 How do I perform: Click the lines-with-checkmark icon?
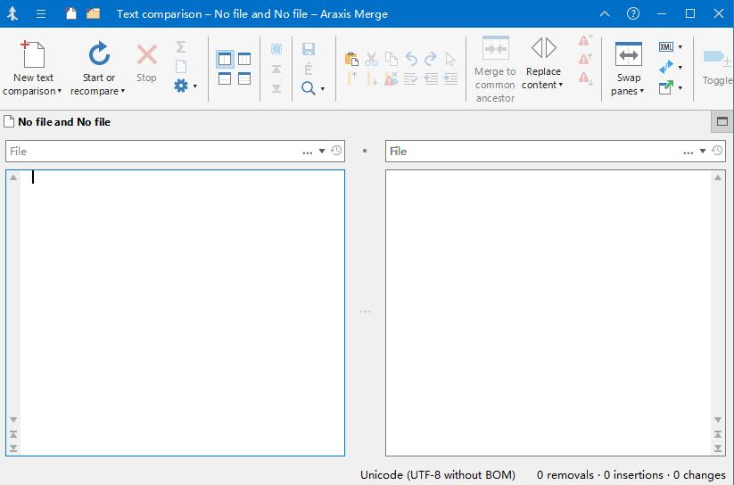[410, 78]
